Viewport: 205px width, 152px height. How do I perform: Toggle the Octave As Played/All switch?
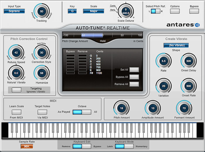tap(82, 112)
